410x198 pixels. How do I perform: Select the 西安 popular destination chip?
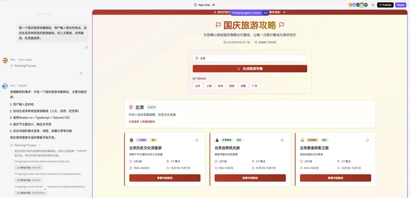tap(232, 86)
